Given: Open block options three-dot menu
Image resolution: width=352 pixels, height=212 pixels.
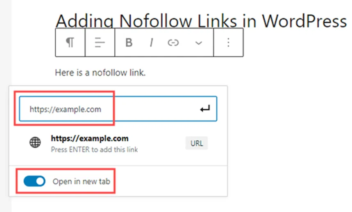Looking at the screenshot, I should point(228,43).
